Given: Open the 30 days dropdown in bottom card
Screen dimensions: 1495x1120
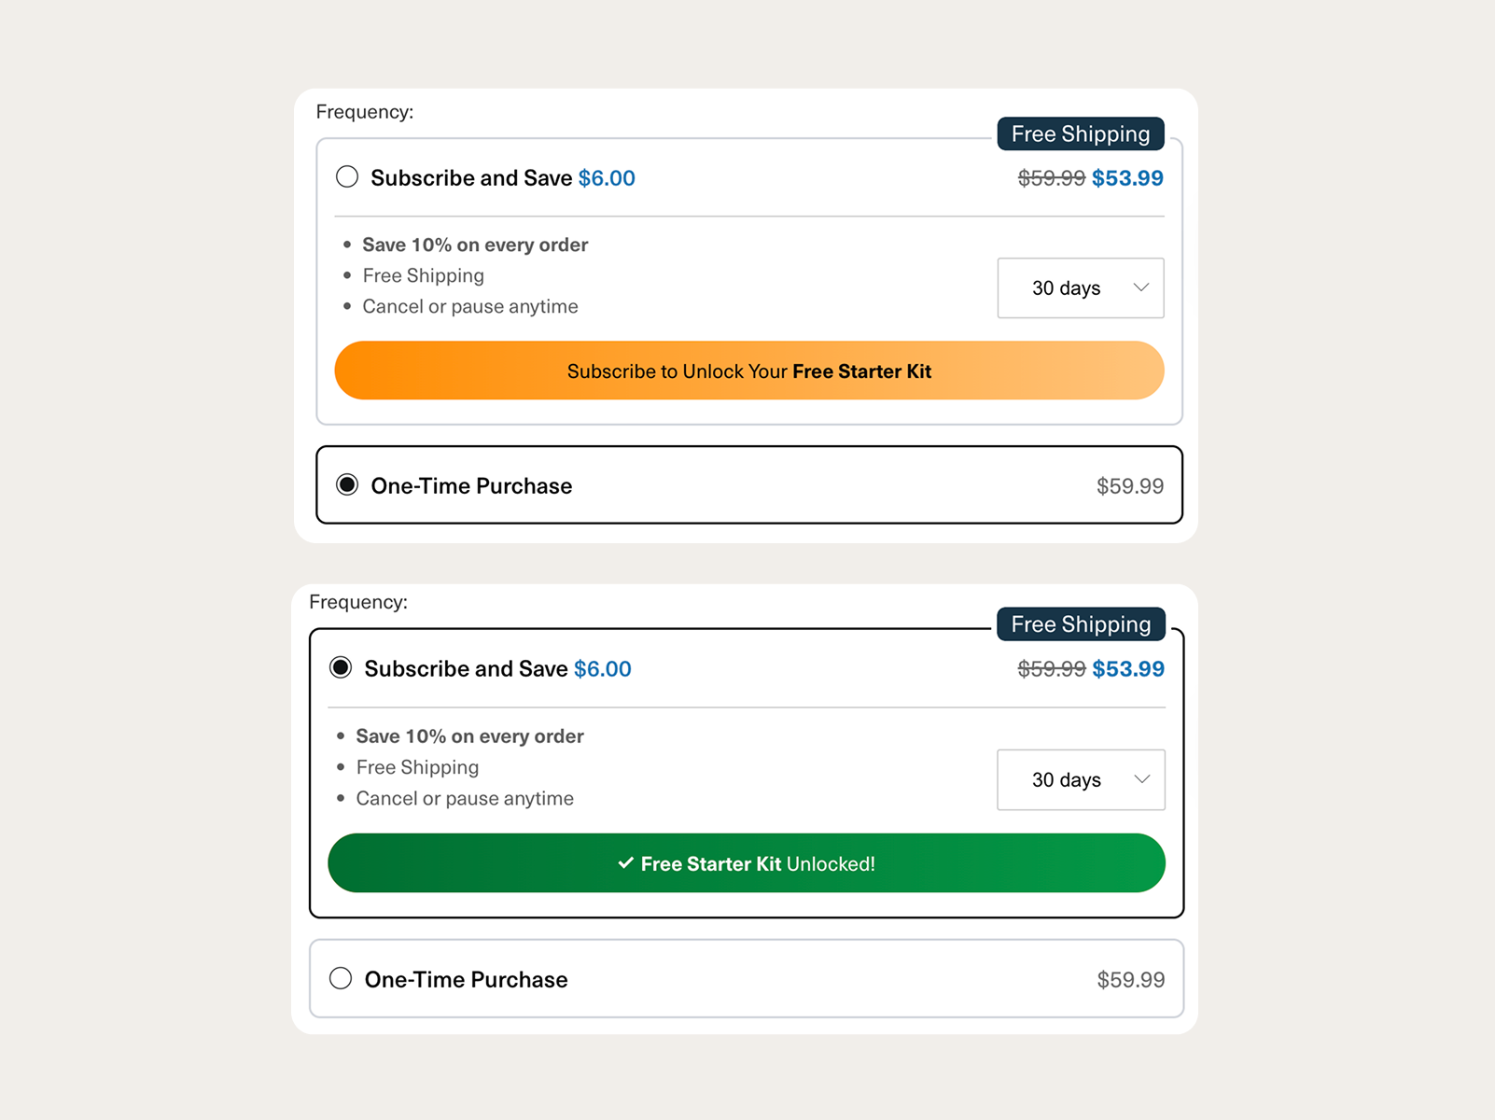Looking at the screenshot, I should tap(1081, 779).
